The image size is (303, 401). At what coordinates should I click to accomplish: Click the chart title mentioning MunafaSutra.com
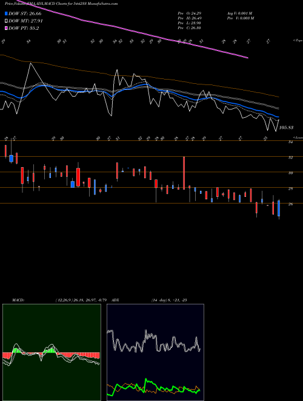click(x=61, y=4)
